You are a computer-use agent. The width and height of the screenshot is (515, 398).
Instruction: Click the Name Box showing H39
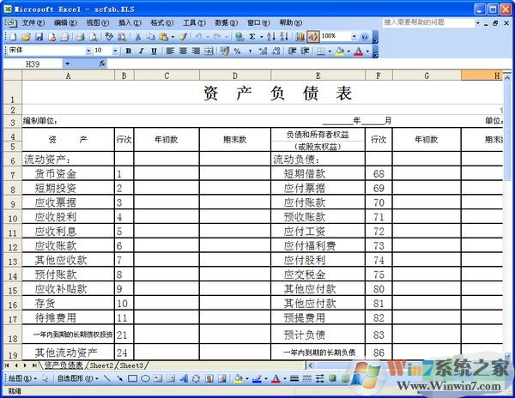[x=33, y=64]
